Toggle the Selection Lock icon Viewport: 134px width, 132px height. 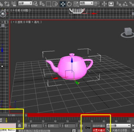(x=20, y=125)
